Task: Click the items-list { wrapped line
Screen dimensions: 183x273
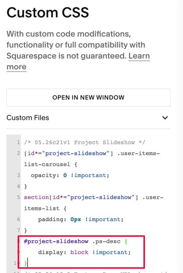Action: 45,208
